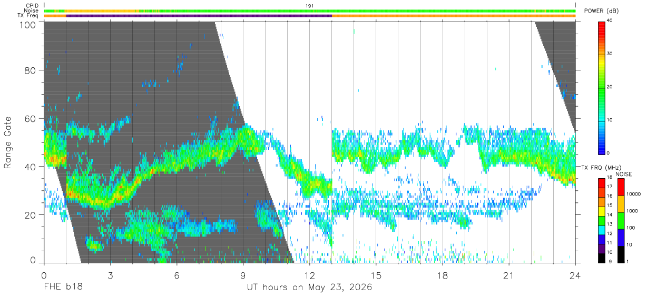Click the 12 hour tick label
Viewport: 647px width, 298px height.
(x=309, y=276)
